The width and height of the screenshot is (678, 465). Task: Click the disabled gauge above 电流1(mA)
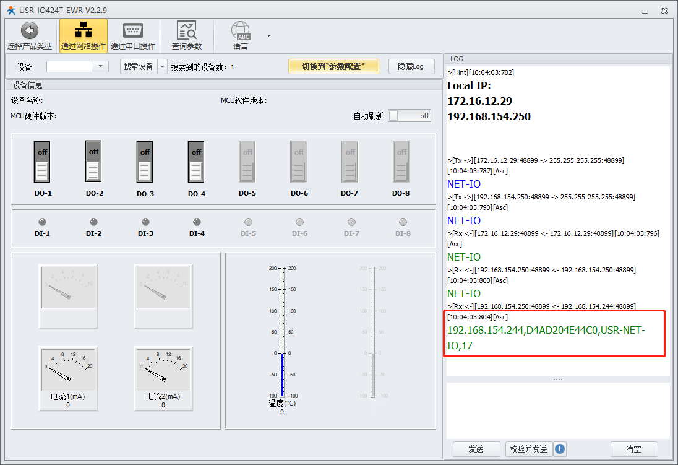pyautogui.click(x=68, y=296)
